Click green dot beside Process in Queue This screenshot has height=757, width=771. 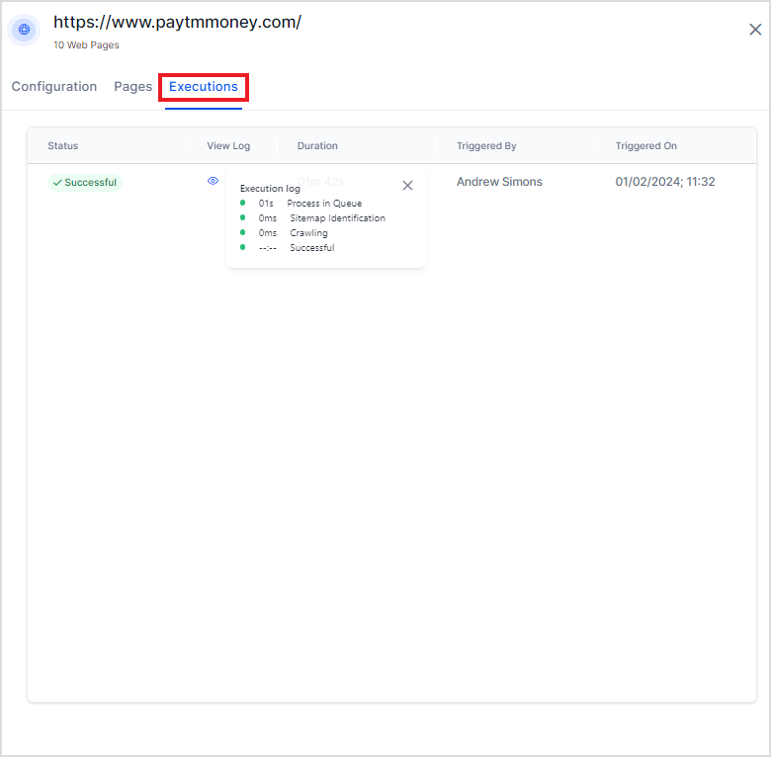(x=243, y=203)
